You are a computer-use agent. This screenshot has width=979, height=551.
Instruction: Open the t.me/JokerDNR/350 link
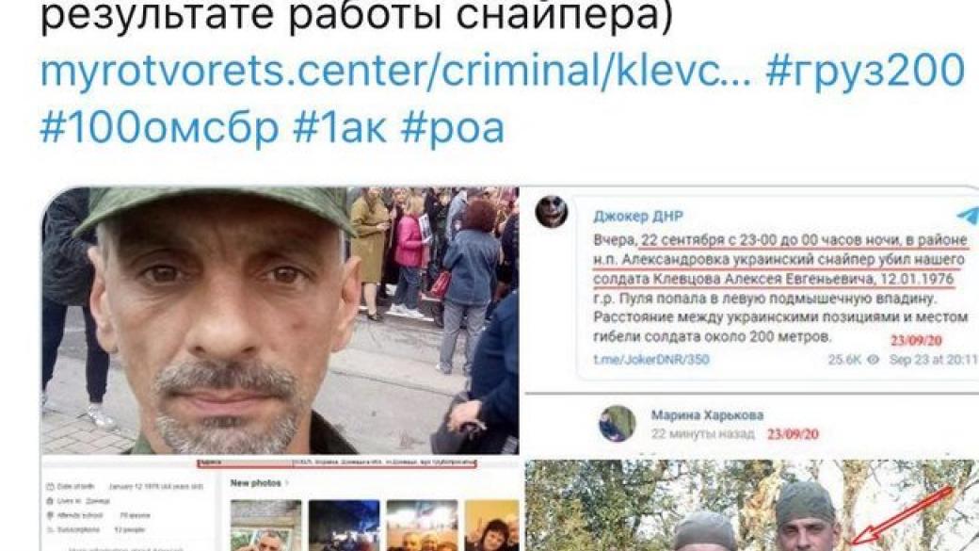(651, 359)
